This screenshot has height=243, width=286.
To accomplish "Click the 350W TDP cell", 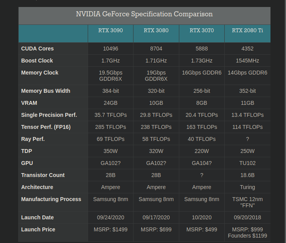I will click(111, 151).
